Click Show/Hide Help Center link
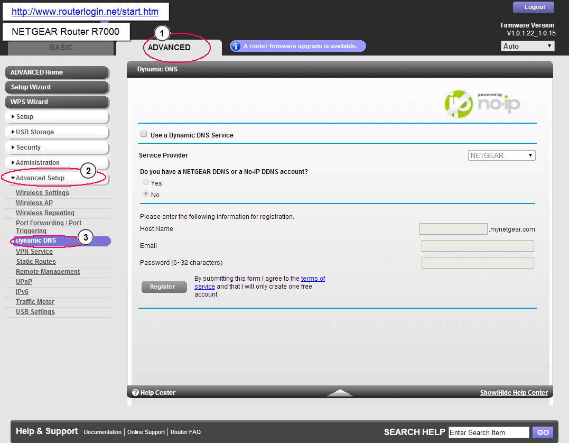This screenshot has width=569, height=443. pyautogui.click(x=514, y=393)
